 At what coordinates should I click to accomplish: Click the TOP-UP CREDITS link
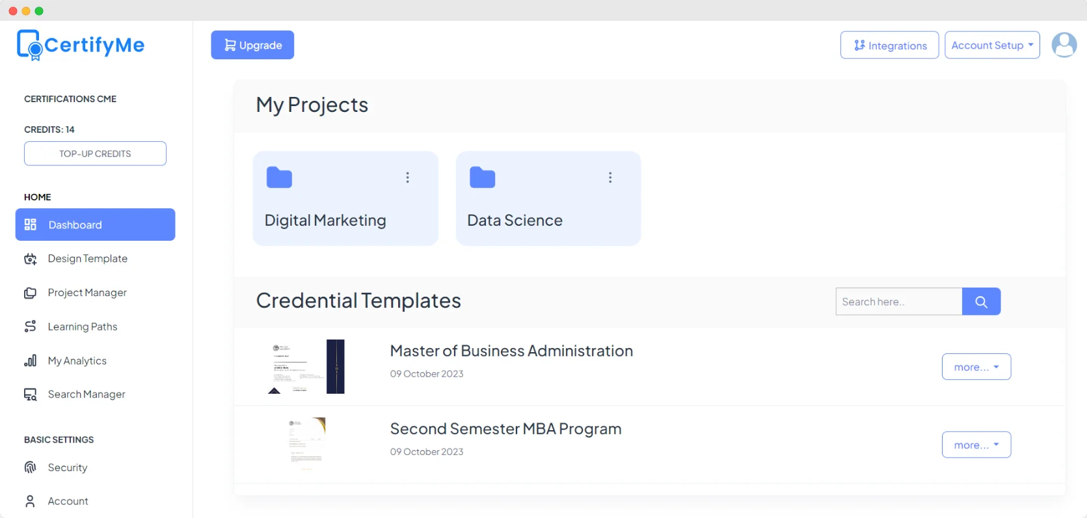pyautogui.click(x=95, y=154)
